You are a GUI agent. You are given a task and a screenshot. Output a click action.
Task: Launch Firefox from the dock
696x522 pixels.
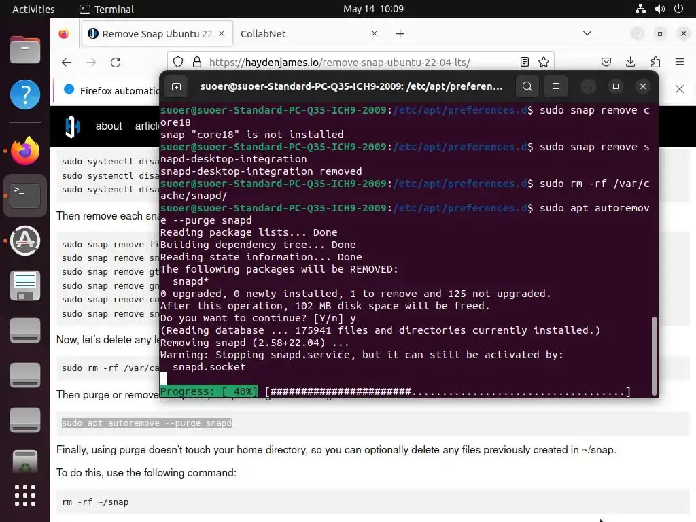[x=25, y=151]
